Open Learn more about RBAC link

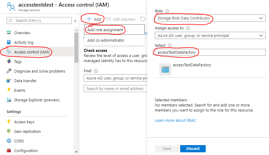[x=175, y=120]
